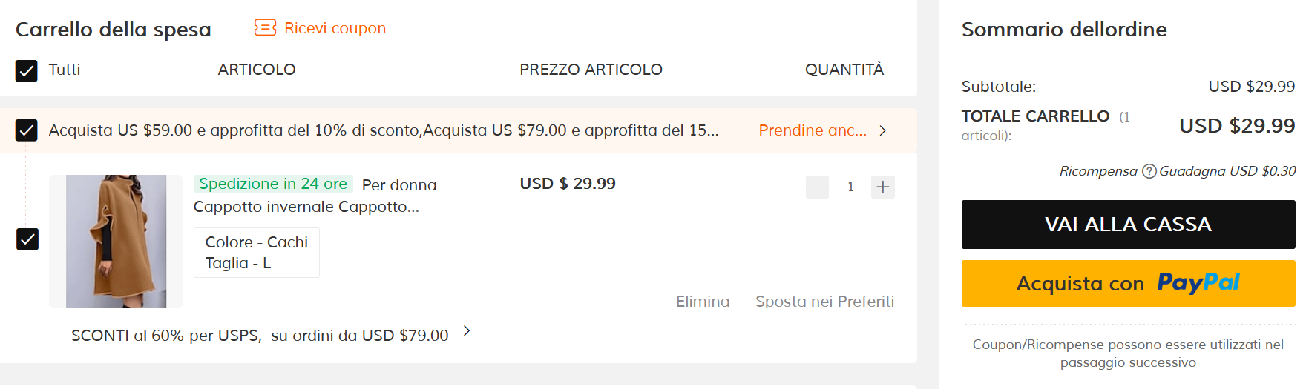Increase quantity with the plus button
Image resolution: width=1306 pixels, height=389 pixels.
pyautogui.click(x=883, y=187)
